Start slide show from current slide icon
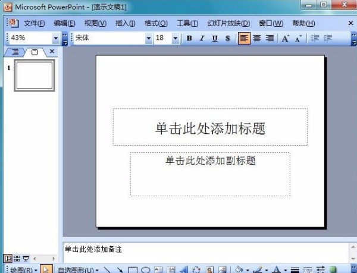The width and height of the screenshot is (357, 273). 26,259
